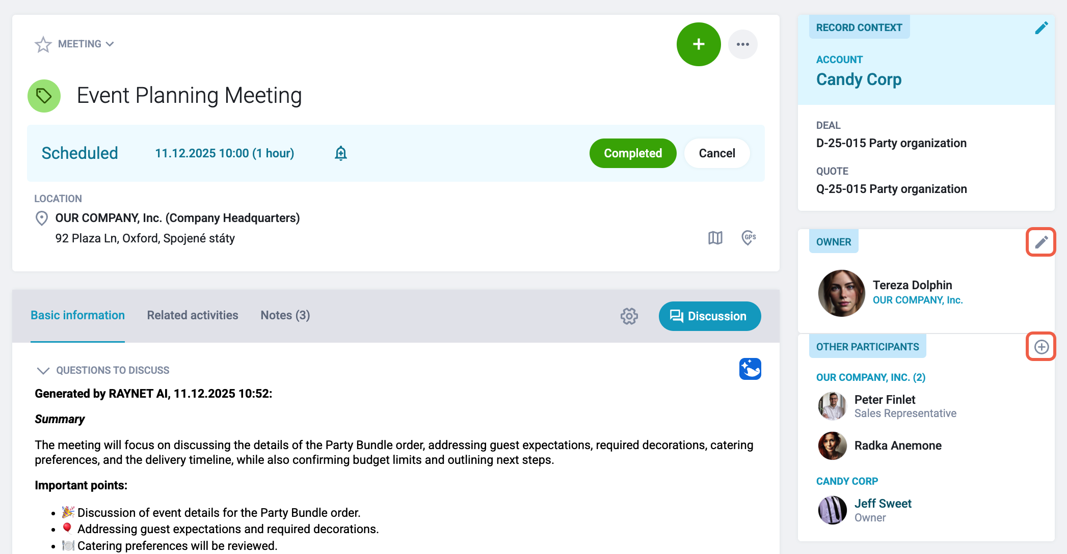Click the green plus add button
The image size is (1067, 554).
[699, 44]
